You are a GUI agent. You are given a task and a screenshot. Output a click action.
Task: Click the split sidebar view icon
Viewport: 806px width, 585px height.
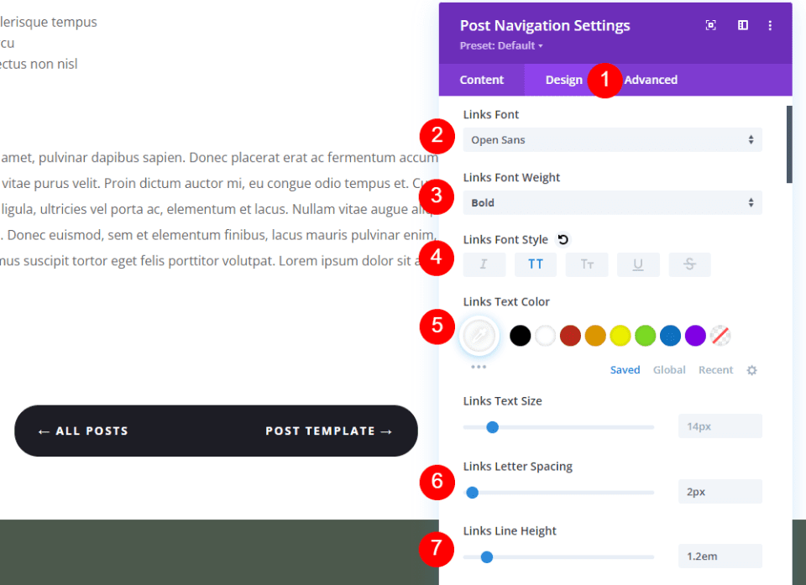point(743,26)
